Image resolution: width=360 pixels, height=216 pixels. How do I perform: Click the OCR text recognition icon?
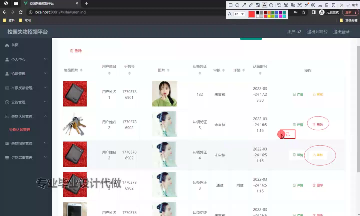[x=299, y=5]
